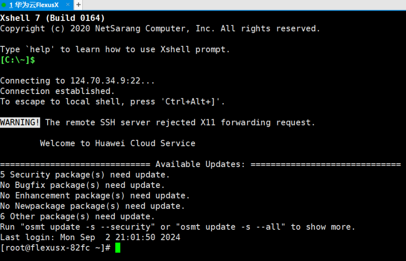Click the No Bugfix package(s) line
406x261 pixels.
82,185
